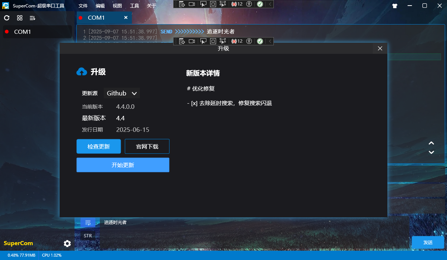Click camera icon in topmost debug toolbar
This screenshot has width=447, height=260.
[192, 4]
